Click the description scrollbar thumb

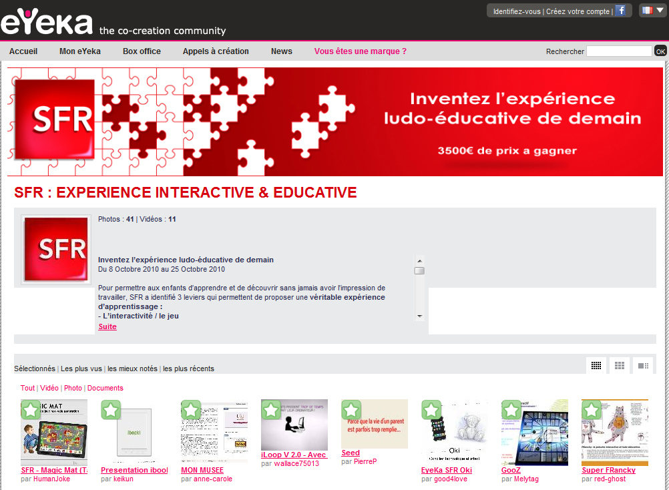coord(419,270)
